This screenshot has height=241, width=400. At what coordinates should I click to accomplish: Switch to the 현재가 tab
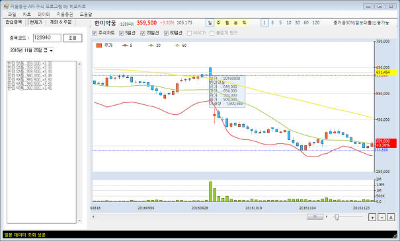[x=36, y=22]
